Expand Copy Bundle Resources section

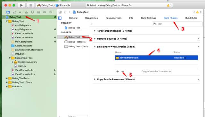pos(95,79)
